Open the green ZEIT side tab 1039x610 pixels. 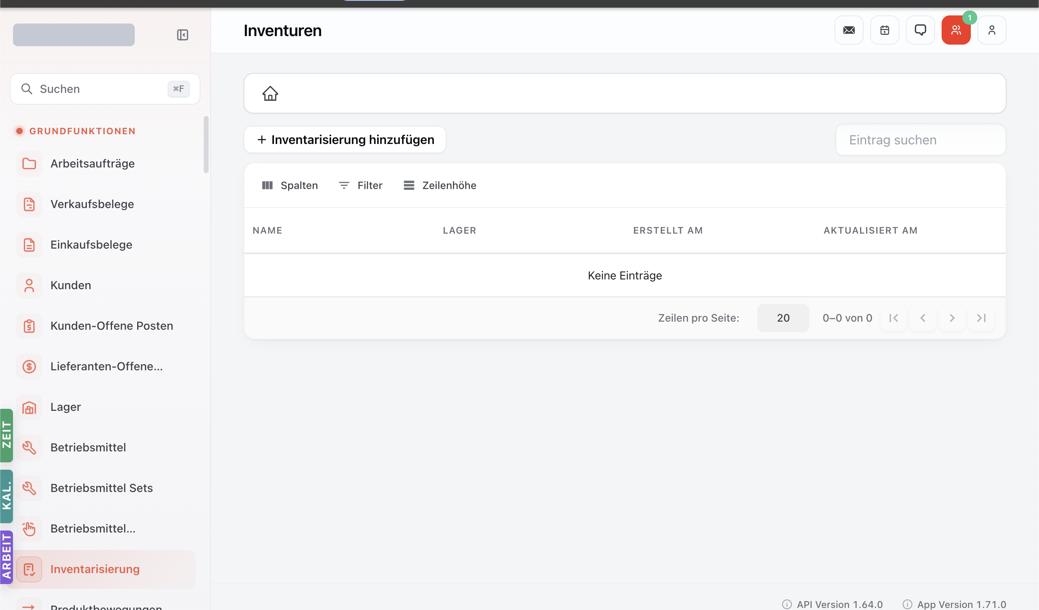click(6, 436)
